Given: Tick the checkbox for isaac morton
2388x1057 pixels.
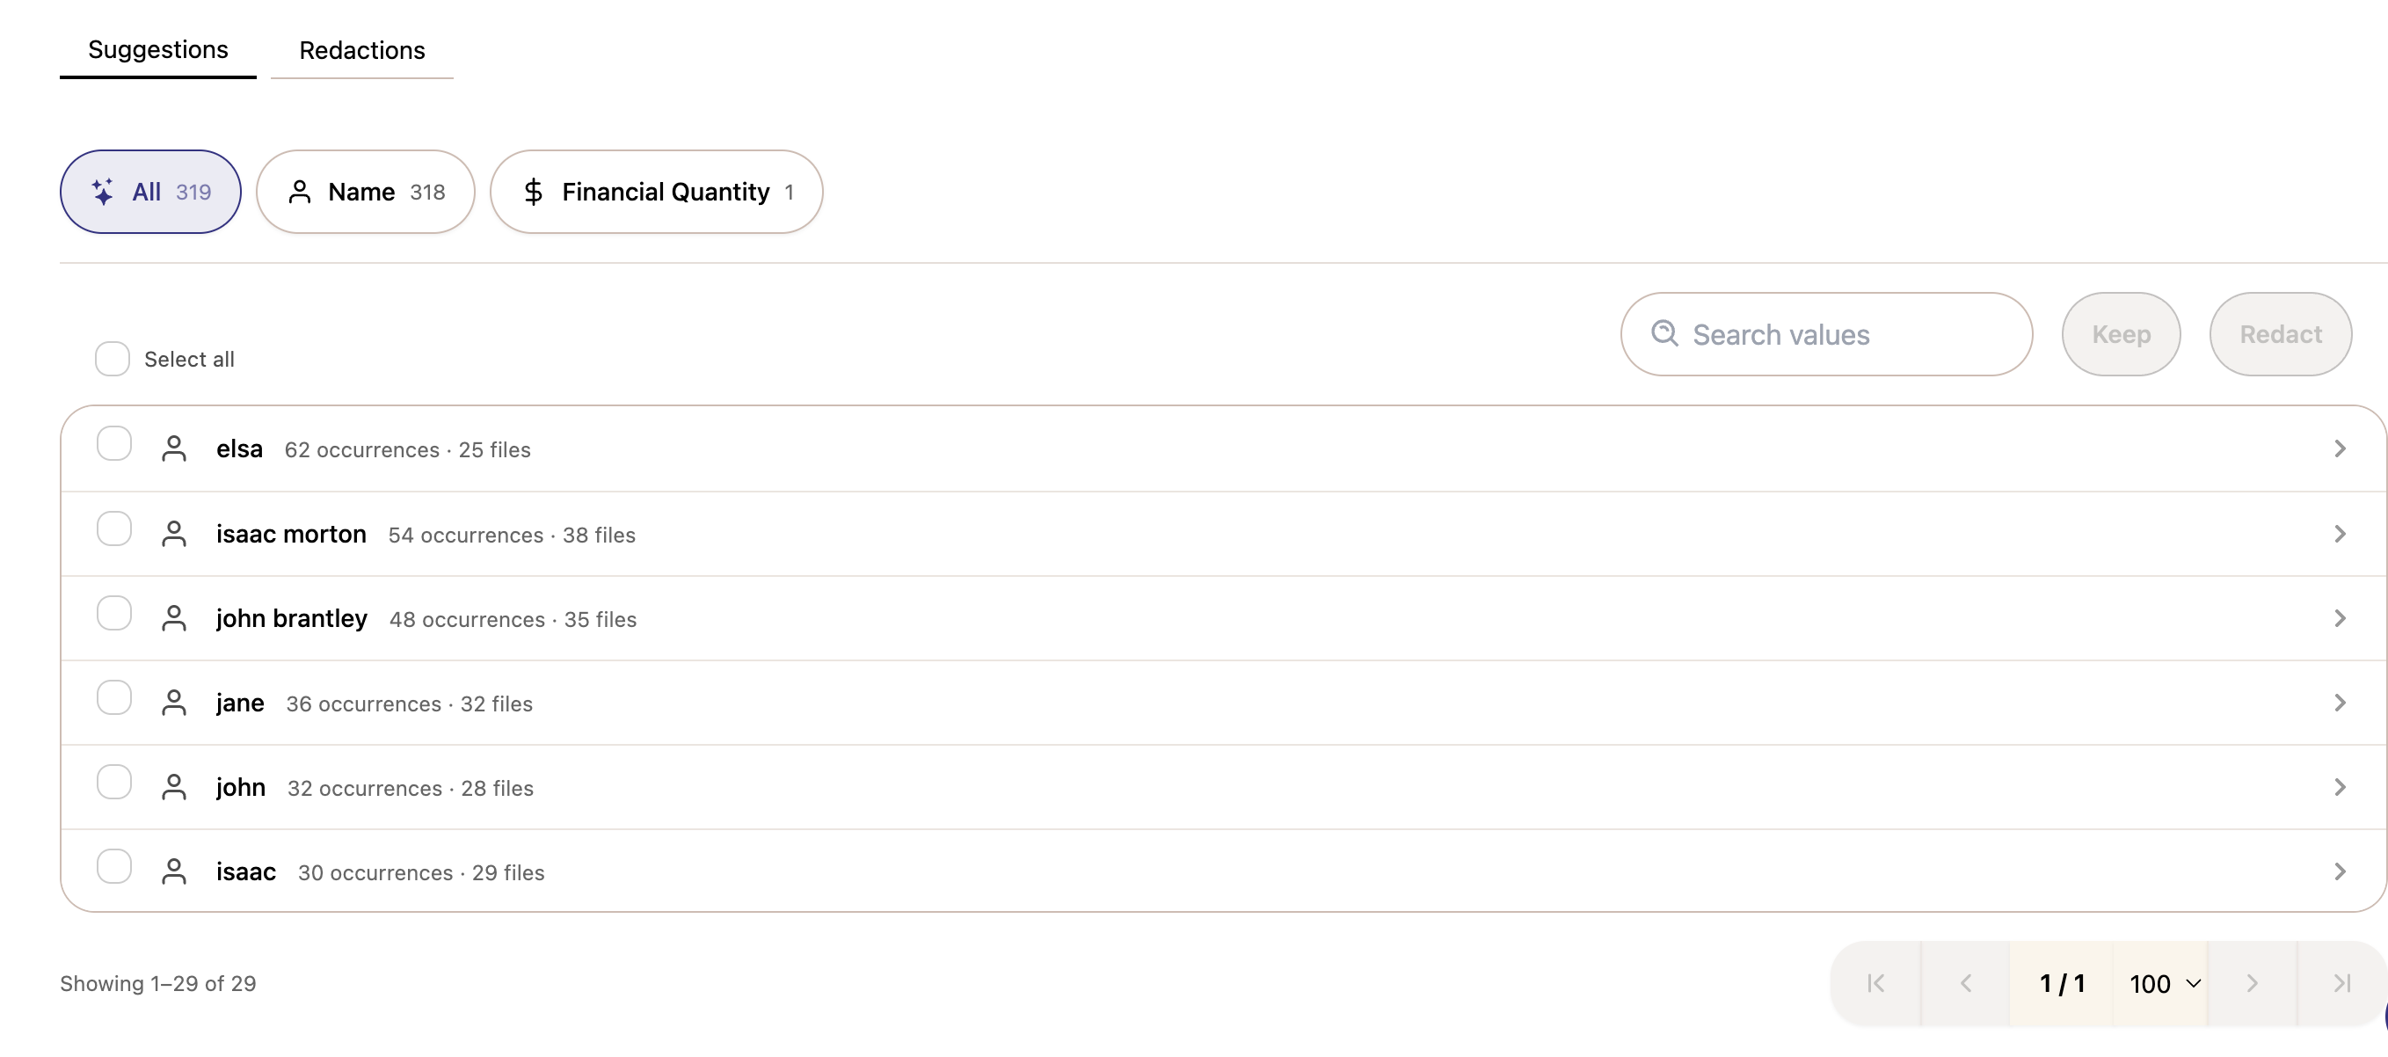Looking at the screenshot, I should coord(114,528).
